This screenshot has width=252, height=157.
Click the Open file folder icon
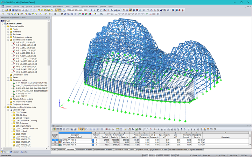click(7, 10)
